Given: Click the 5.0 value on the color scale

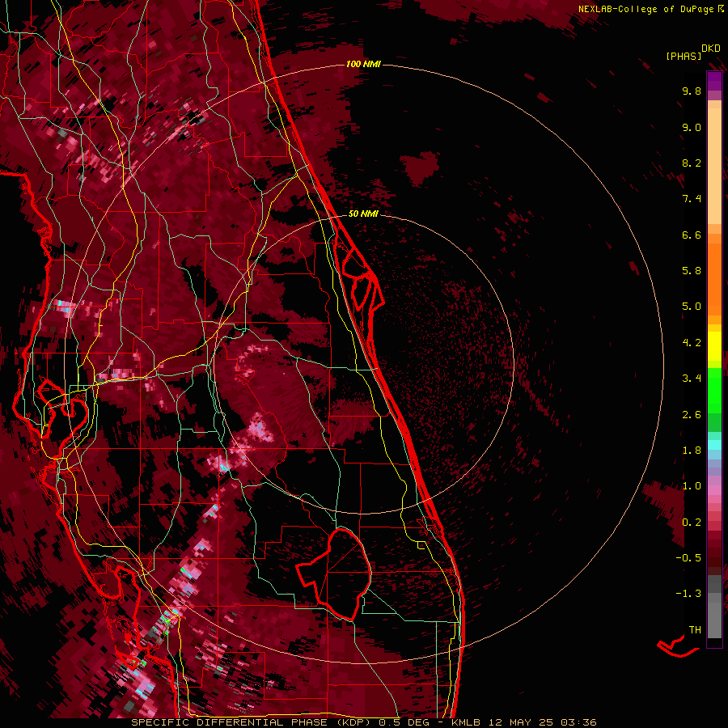Looking at the screenshot, I should [692, 307].
